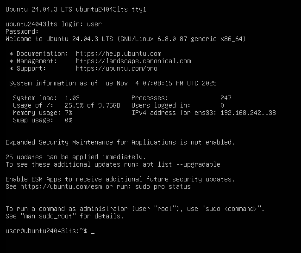Click the landscape.canonical.com management URL
This screenshot has height=253, width=301.
tap(133, 61)
